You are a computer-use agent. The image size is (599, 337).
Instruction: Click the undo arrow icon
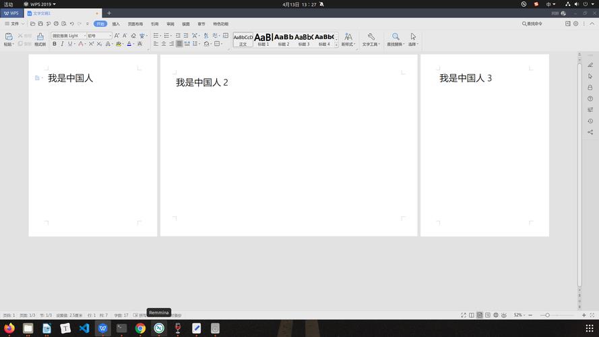tap(71, 24)
